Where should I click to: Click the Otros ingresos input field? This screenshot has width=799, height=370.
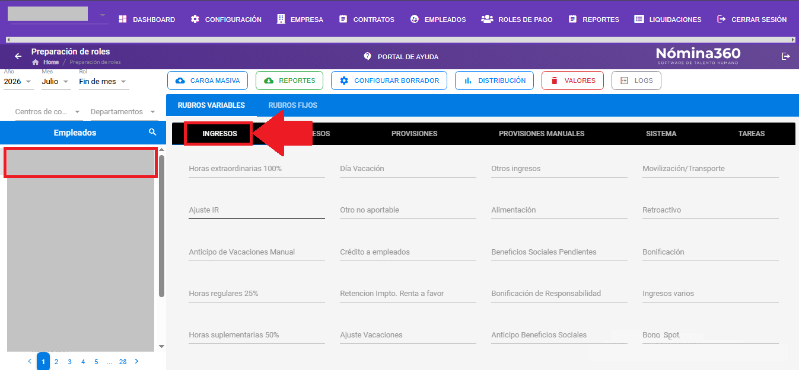tap(559, 169)
